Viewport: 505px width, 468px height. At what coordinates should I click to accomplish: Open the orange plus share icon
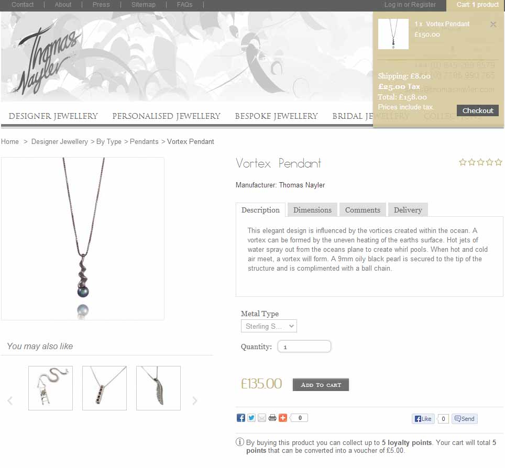tap(283, 418)
